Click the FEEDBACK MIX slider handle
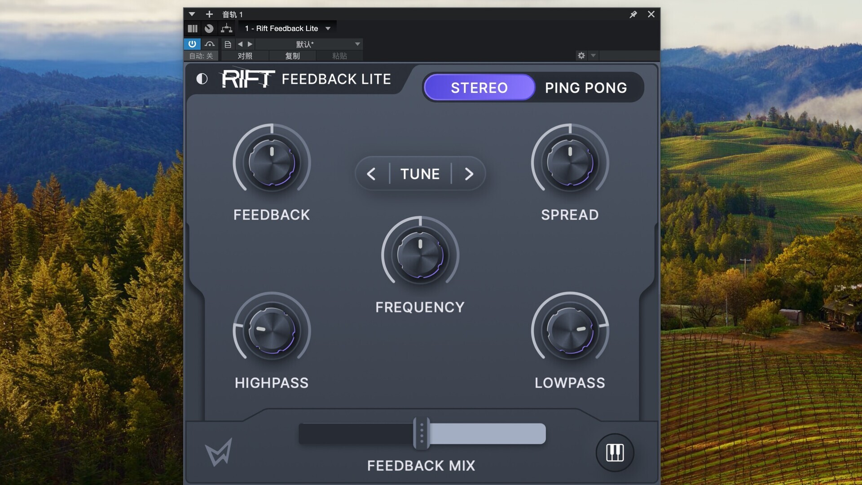This screenshot has width=862, height=485. point(421,433)
